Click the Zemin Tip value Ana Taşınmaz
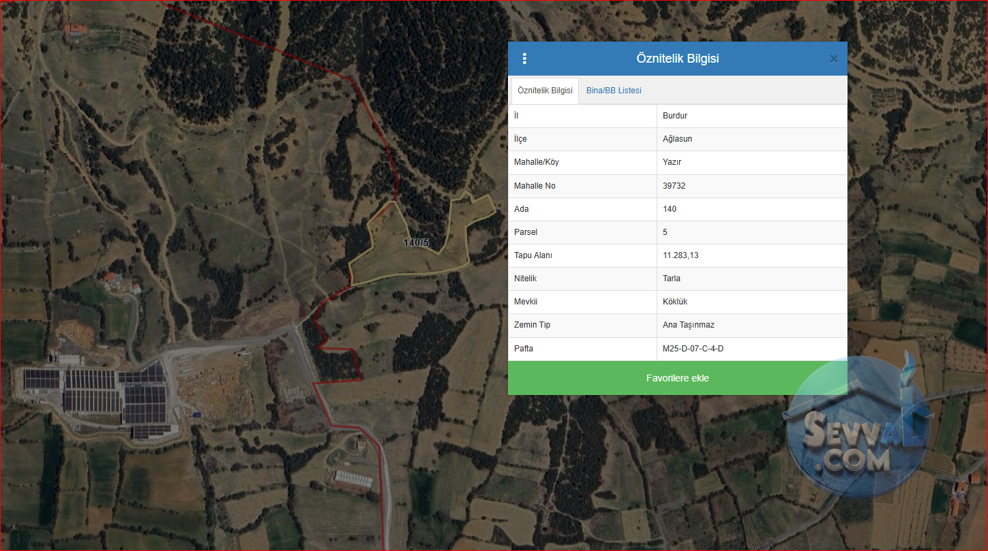This screenshot has height=551, width=988. pyautogui.click(x=689, y=325)
